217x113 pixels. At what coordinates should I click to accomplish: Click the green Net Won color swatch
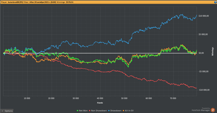pos(77,111)
